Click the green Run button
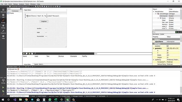This screenshot has width=182, height=102. 3,88
